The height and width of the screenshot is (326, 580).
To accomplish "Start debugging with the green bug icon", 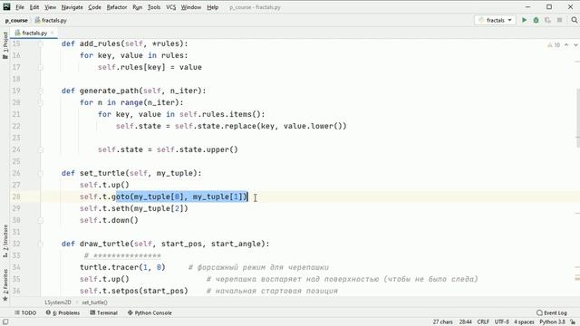I will point(536,20).
